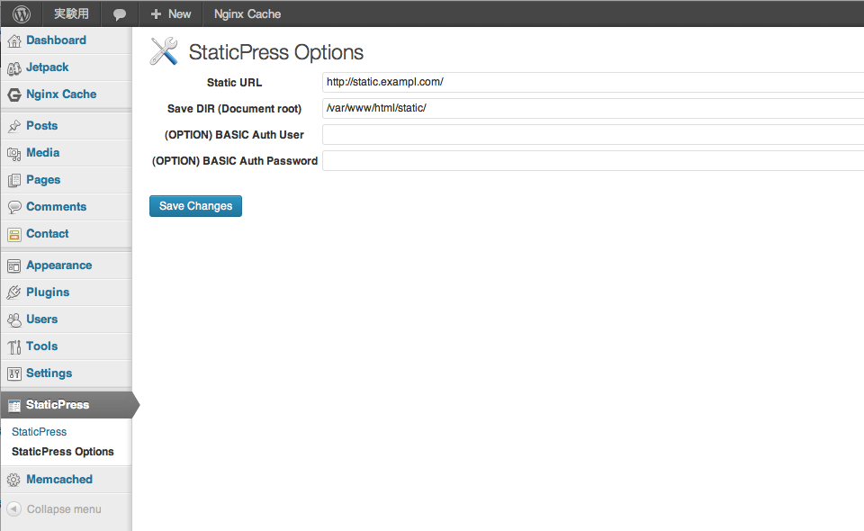The width and height of the screenshot is (864, 531).
Task: Expand the + New dropdown in the admin bar
Action: (169, 13)
